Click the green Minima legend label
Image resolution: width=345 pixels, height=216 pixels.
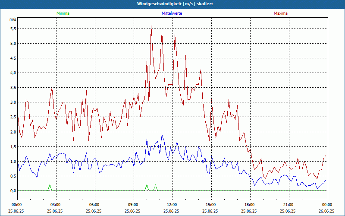(63, 13)
